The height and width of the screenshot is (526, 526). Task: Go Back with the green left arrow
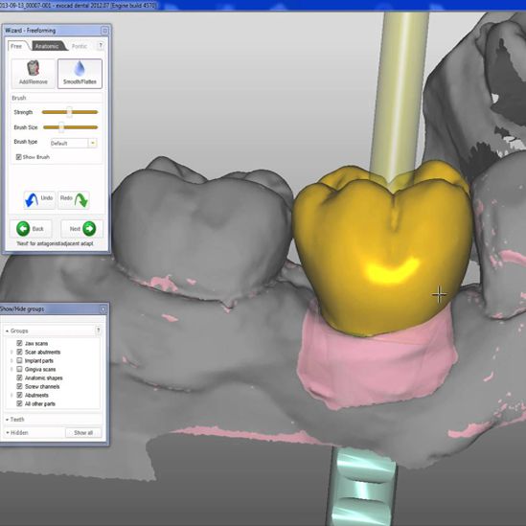(x=23, y=229)
